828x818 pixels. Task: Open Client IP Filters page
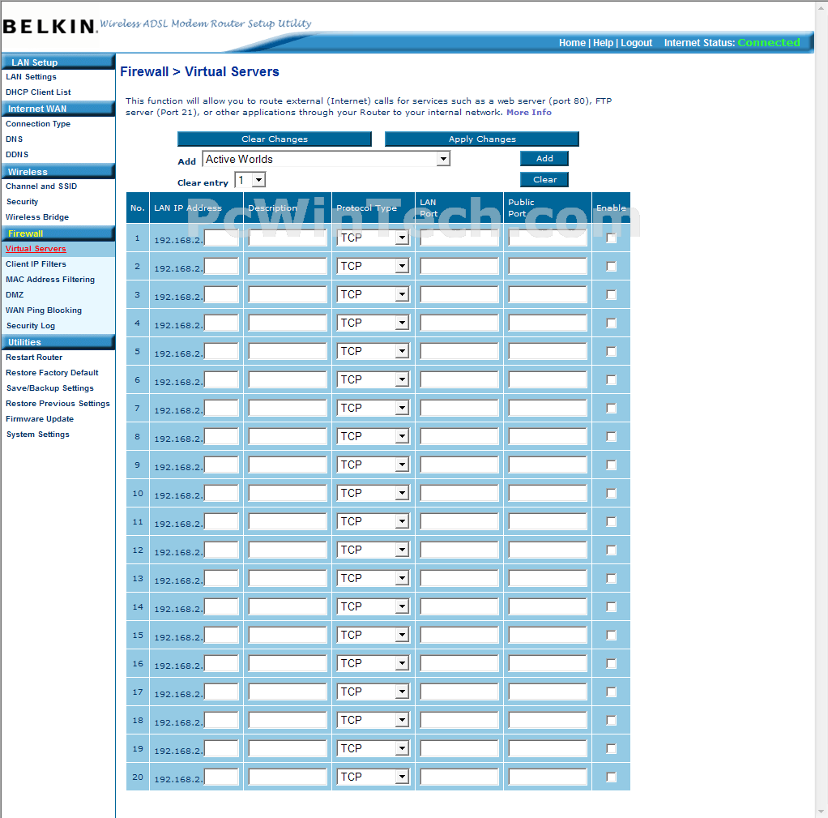pos(36,264)
